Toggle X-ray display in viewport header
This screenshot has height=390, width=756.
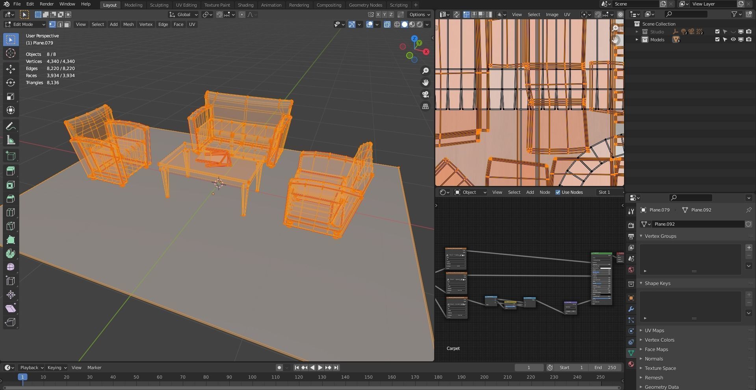(387, 24)
